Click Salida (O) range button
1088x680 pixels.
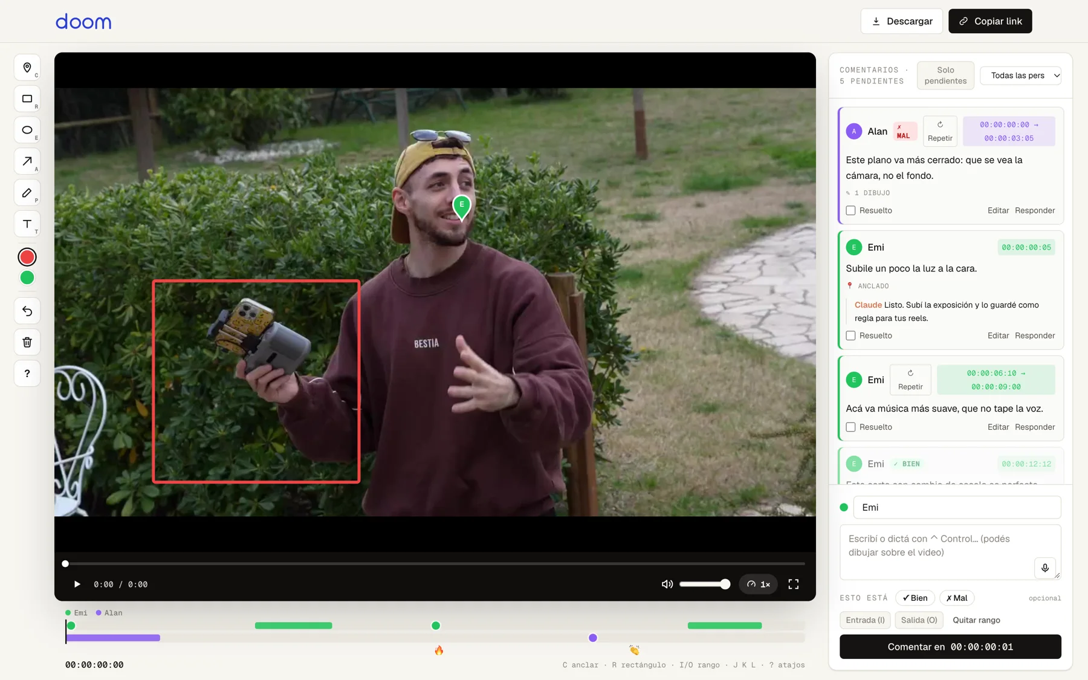919,620
